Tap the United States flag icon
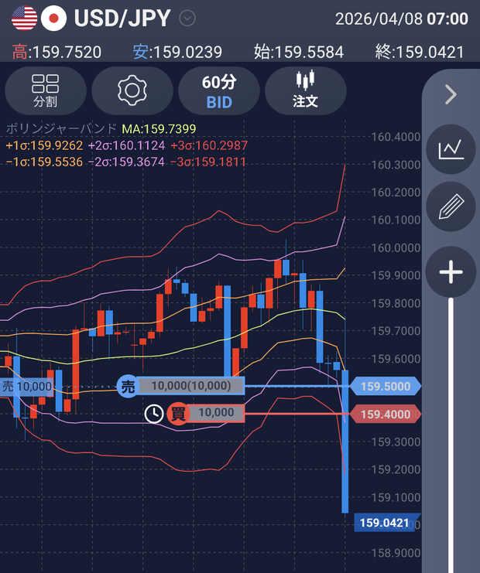The image size is (480, 573). point(25,19)
